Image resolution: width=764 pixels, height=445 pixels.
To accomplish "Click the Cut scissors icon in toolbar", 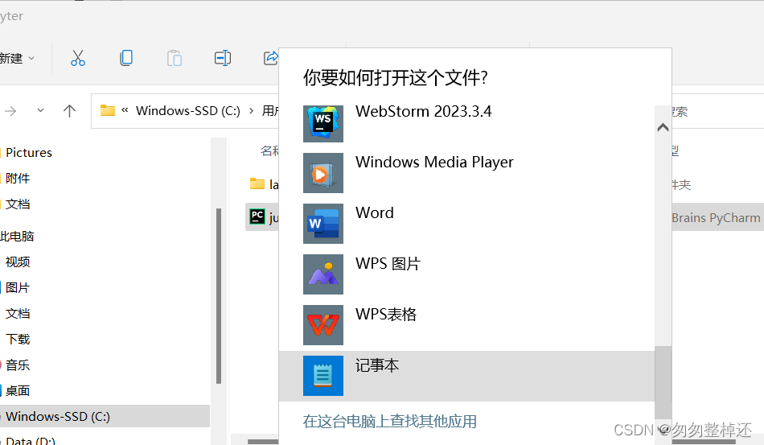I will pos(78,58).
